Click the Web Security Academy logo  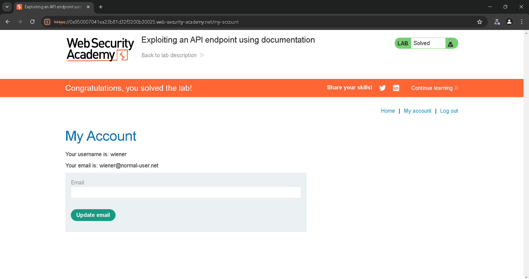click(x=100, y=49)
